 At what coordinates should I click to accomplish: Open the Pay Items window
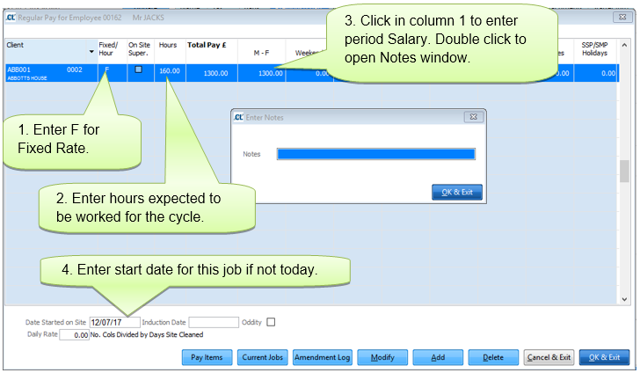[207, 357]
